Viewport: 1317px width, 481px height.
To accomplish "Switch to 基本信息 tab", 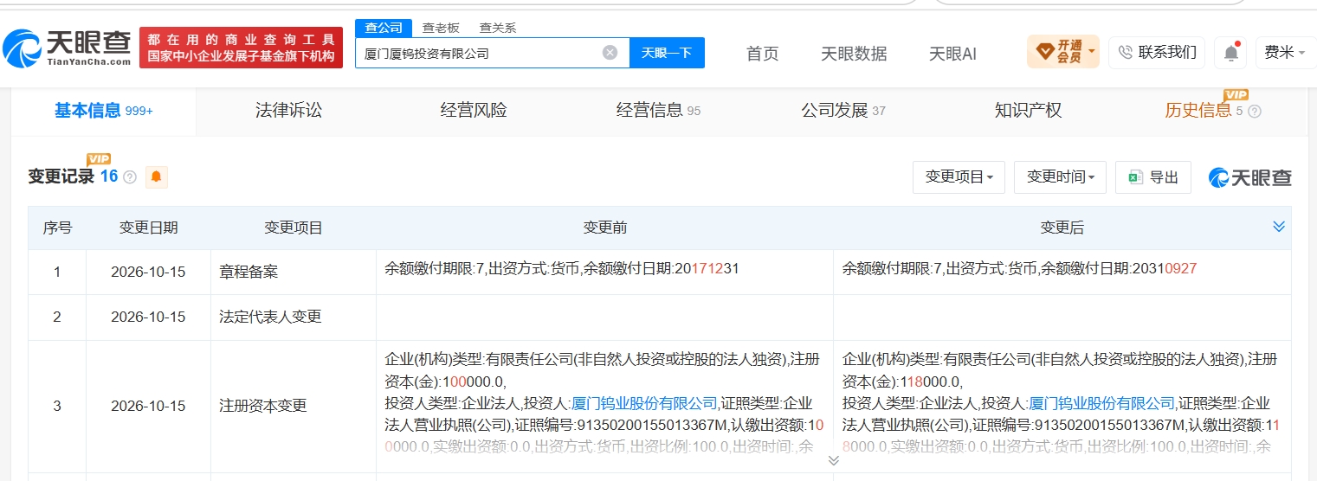I will (x=103, y=111).
